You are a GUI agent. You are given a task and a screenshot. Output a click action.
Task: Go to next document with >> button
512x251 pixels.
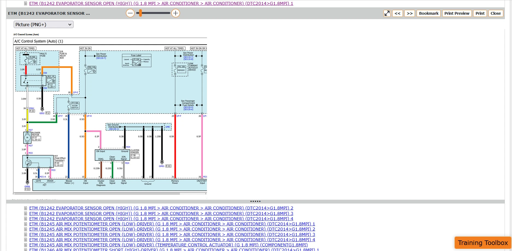(x=409, y=13)
